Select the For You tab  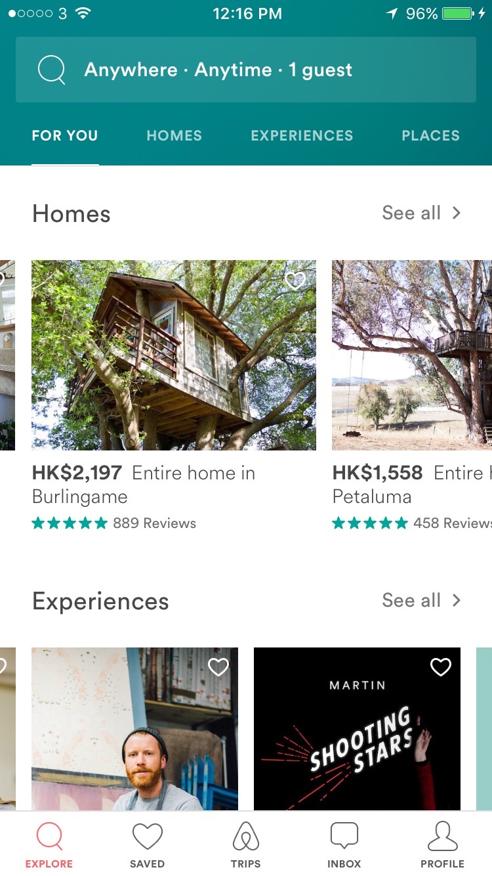[65, 136]
